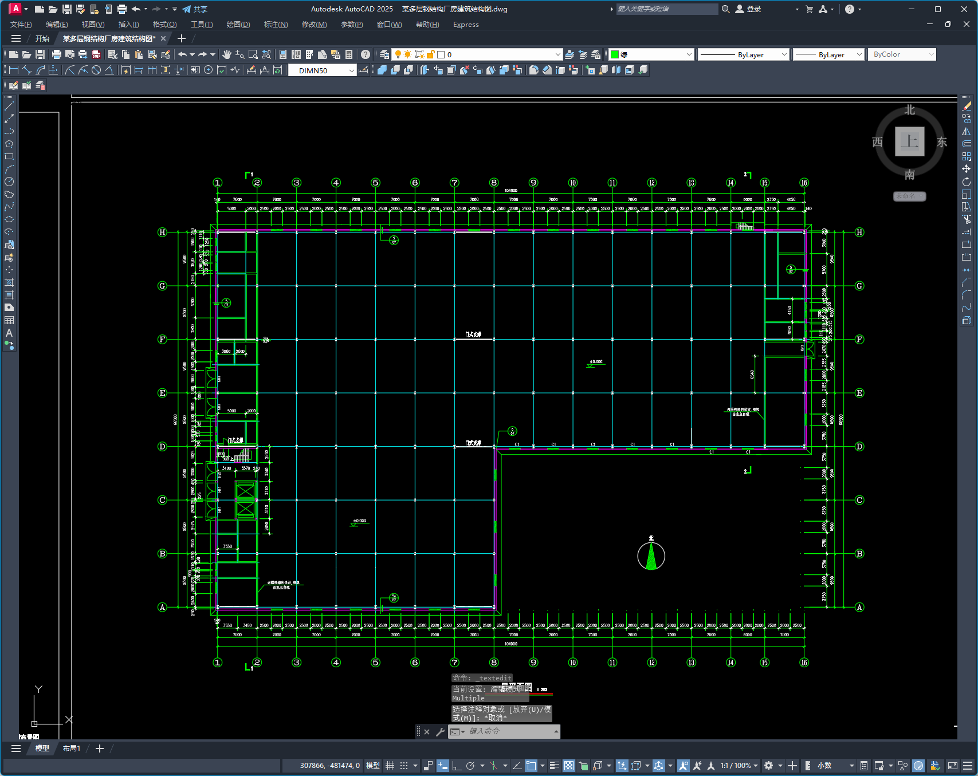Click the 登录 sign-in button
The height and width of the screenshot is (776, 978).
[x=748, y=9]
